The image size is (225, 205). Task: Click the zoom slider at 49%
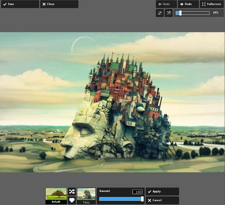point(193,13)
